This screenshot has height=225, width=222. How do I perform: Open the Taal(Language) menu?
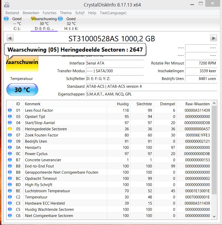click(113, 13)
